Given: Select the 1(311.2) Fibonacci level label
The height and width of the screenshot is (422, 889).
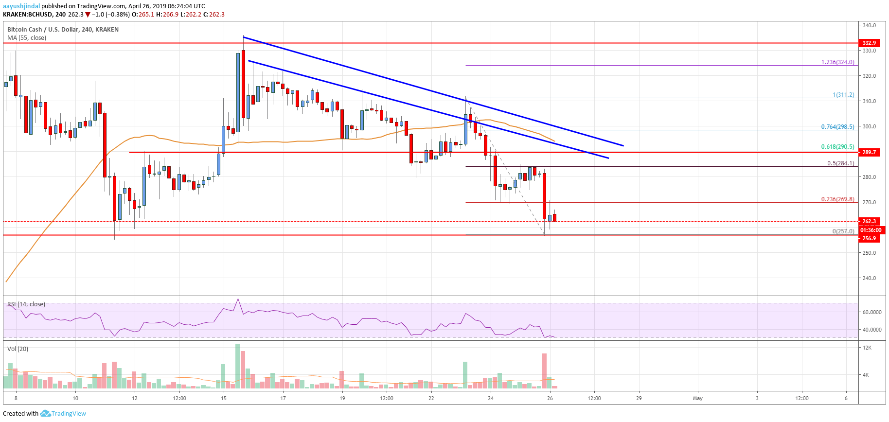Looking at the screenshot, I should (843, 95).
